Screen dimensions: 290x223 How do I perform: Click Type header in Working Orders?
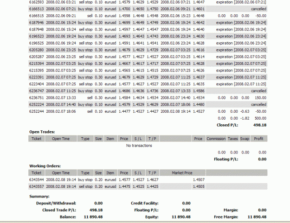(x=85, y=173)
